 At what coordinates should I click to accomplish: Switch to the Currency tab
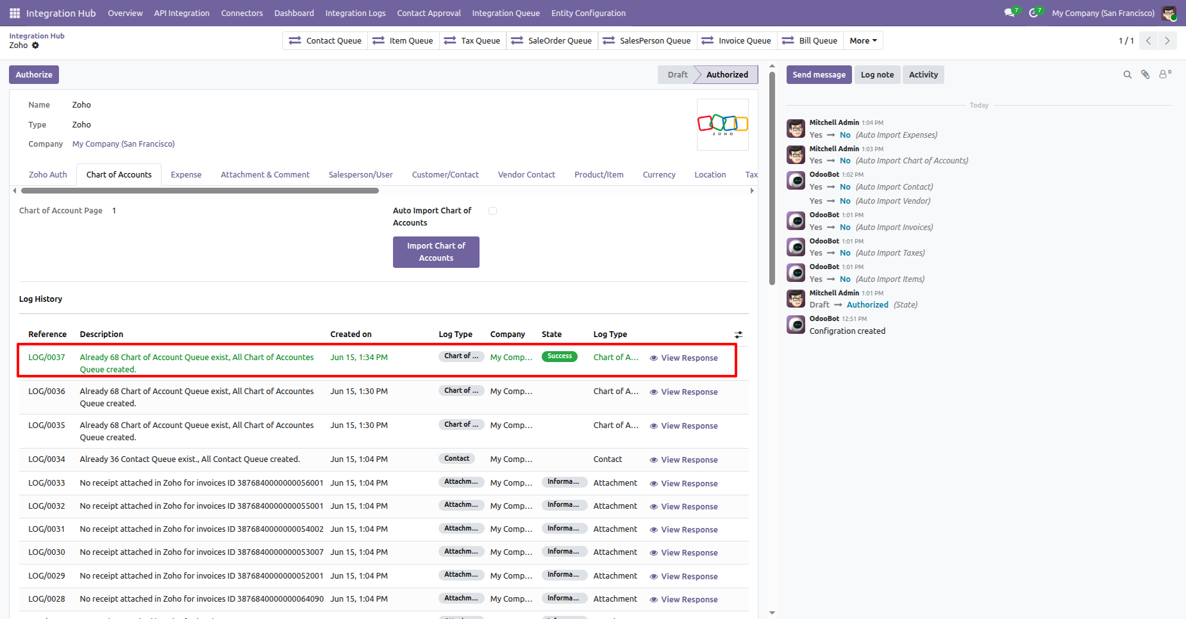[659, 175]
